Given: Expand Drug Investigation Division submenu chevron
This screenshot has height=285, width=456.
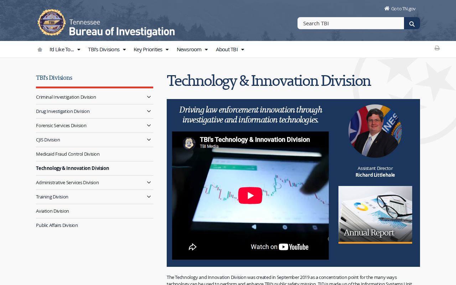Looking at the screenshot, I should 149,111.
